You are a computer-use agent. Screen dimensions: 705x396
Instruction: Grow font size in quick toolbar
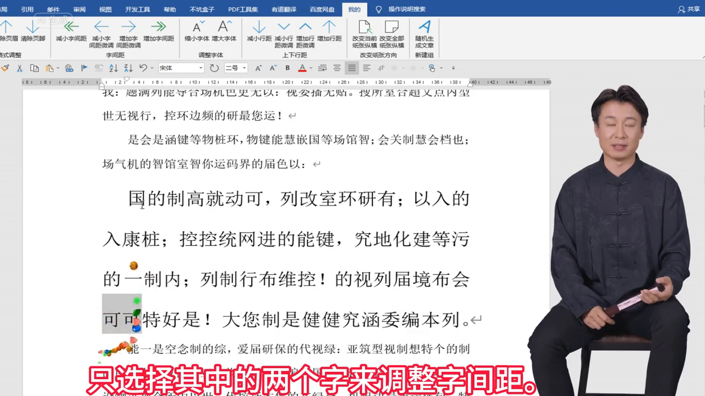point(258,68)
